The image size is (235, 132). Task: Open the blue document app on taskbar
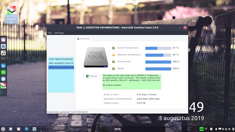click(x=27, y=129)
